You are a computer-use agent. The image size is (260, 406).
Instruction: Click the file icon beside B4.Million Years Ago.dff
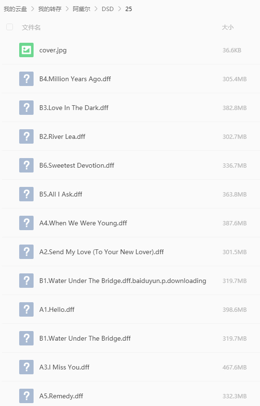pyautogui.click(x=26, y=79)
